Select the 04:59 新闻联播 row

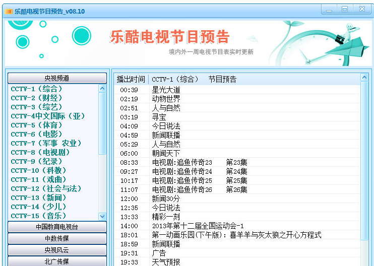pos(237,135)
